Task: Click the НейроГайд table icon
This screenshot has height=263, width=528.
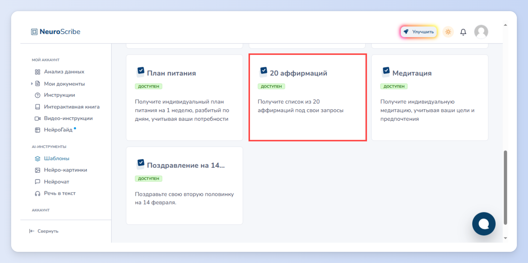Action: click(x=37, y=130)
